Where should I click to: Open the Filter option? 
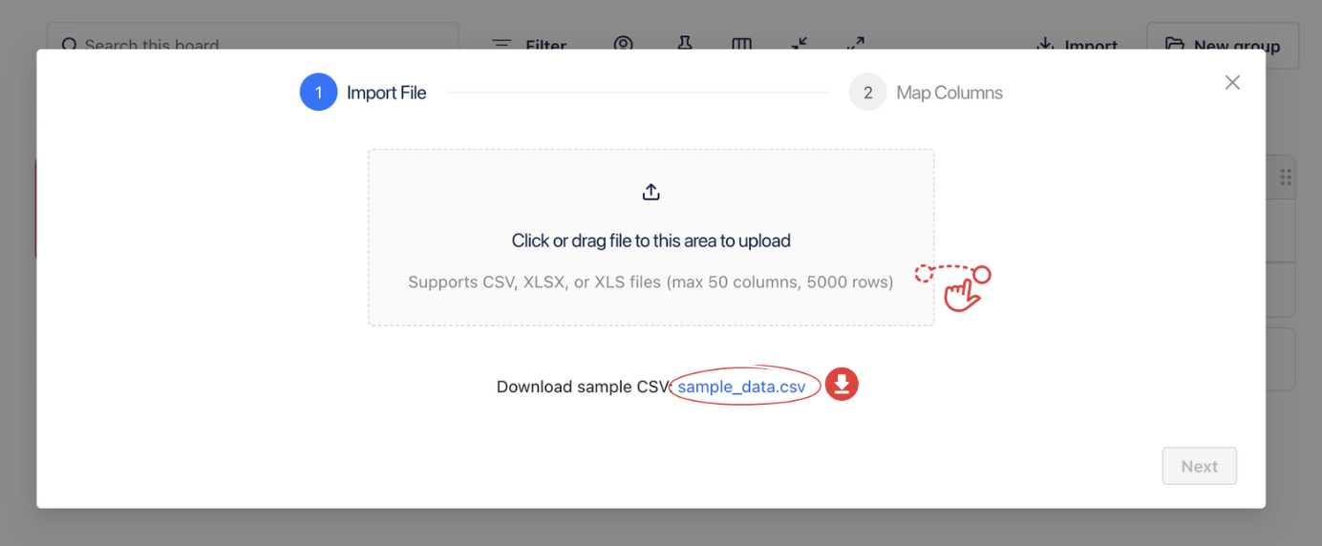[529, 45]
